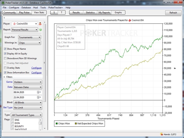The height and width of the screenshot is (138, 184).
Task: Click the Date filter link label
Action: (x=10, y=87)
